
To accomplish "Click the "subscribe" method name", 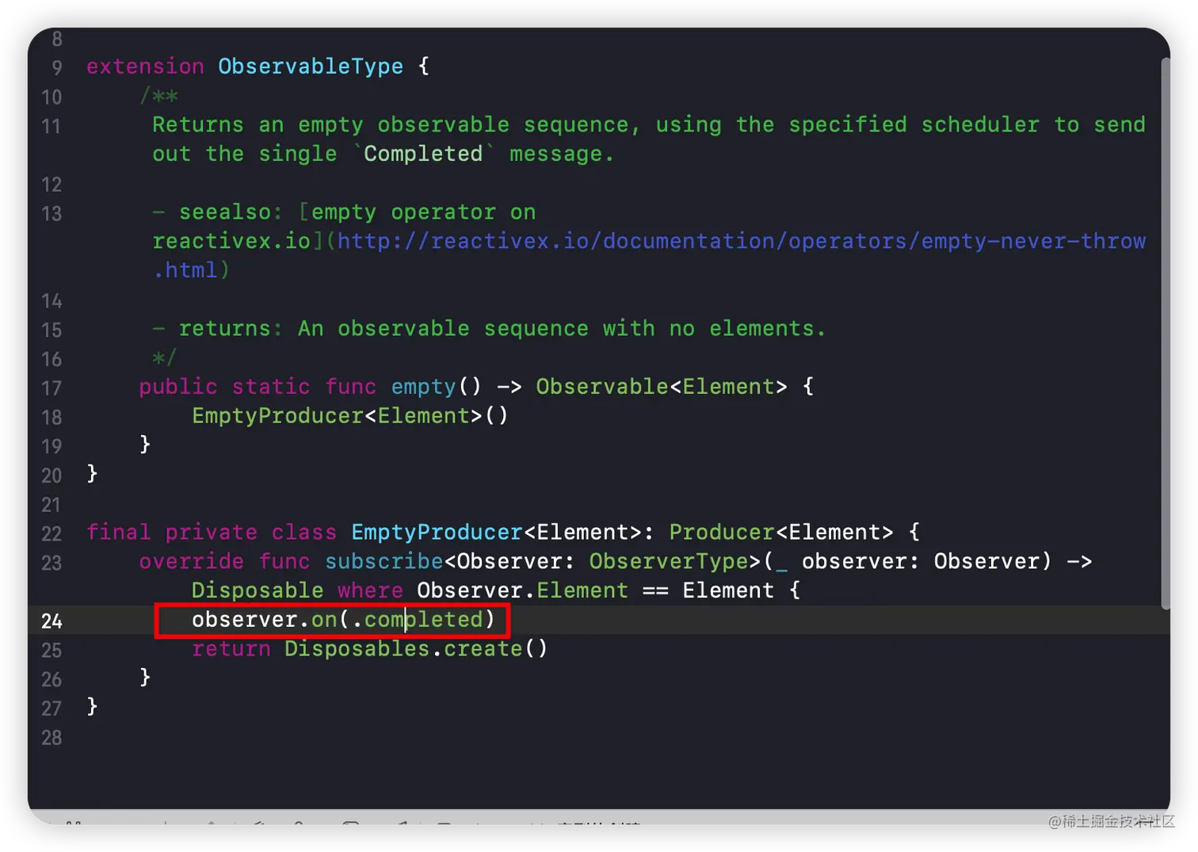I will pos(384,562).
